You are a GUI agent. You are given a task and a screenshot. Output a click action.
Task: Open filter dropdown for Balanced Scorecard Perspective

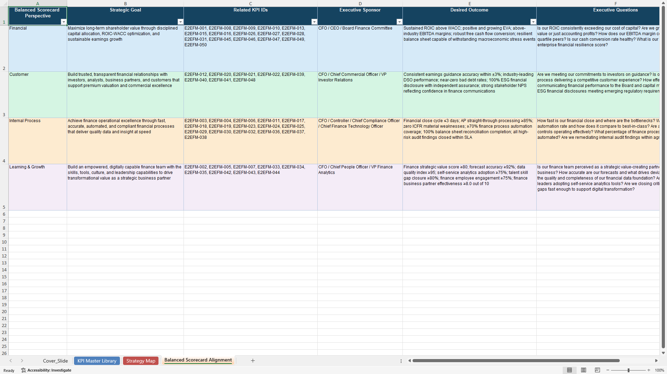pyautogui.click(x=64, y=22)
